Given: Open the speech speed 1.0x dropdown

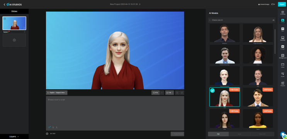Looking at the screenshot, I should coord(170,93).
